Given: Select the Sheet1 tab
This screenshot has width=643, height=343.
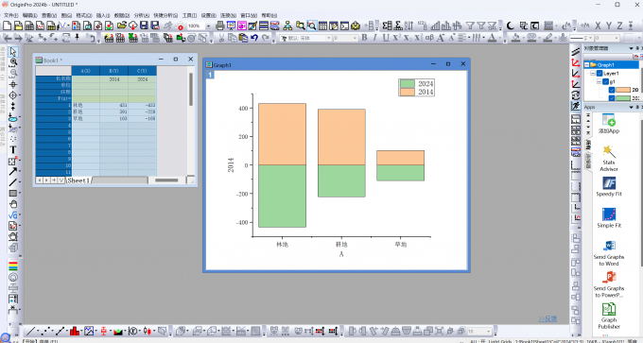Looking at the screenshot, I should pyautogui.click(x=78, y=180).
